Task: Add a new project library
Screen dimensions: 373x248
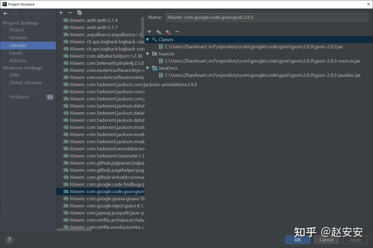Action: point(61,13)
